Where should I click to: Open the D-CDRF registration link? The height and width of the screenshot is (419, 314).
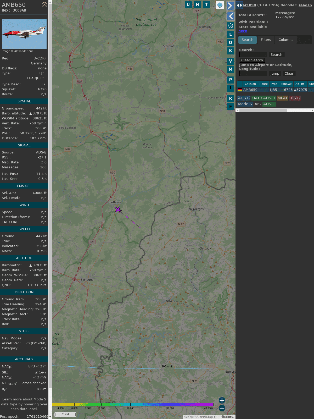40,58
